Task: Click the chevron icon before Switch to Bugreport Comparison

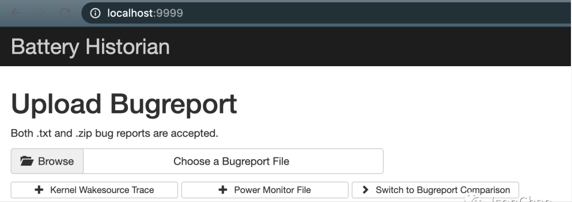Action: [365, 190]
